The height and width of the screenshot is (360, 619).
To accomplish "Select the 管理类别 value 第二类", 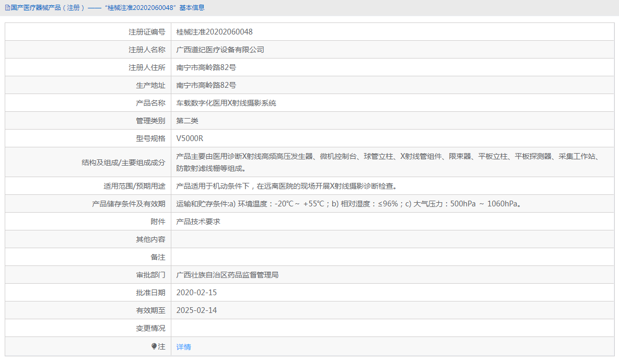I will point(189,120).
